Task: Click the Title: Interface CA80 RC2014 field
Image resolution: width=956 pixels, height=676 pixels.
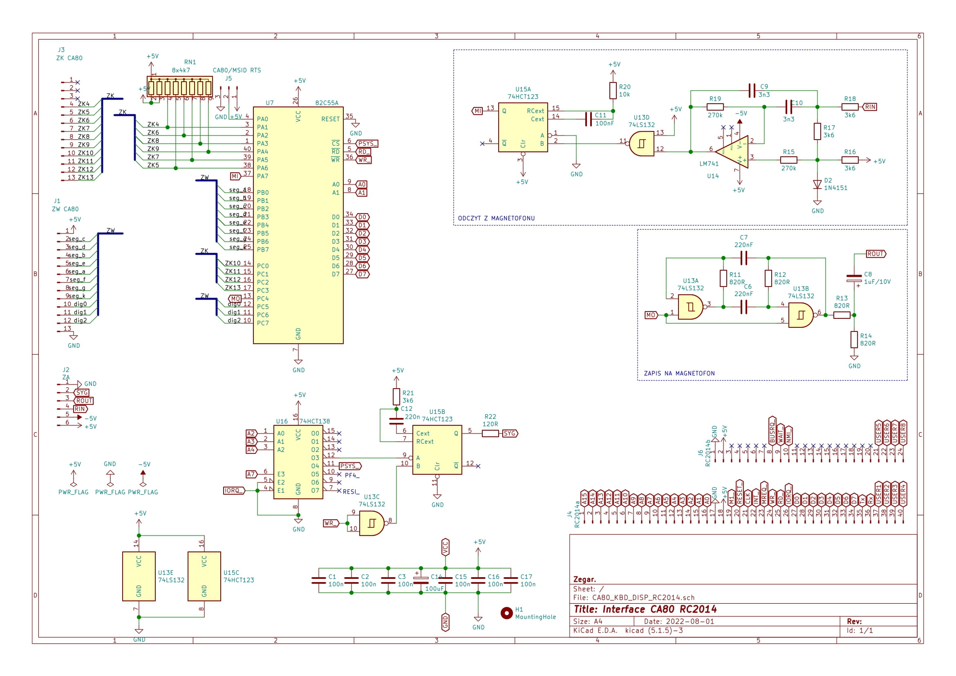Action: [x=645, y=609]
